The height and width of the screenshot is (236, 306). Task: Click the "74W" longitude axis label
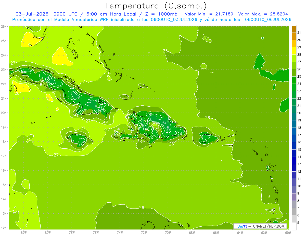120,232
